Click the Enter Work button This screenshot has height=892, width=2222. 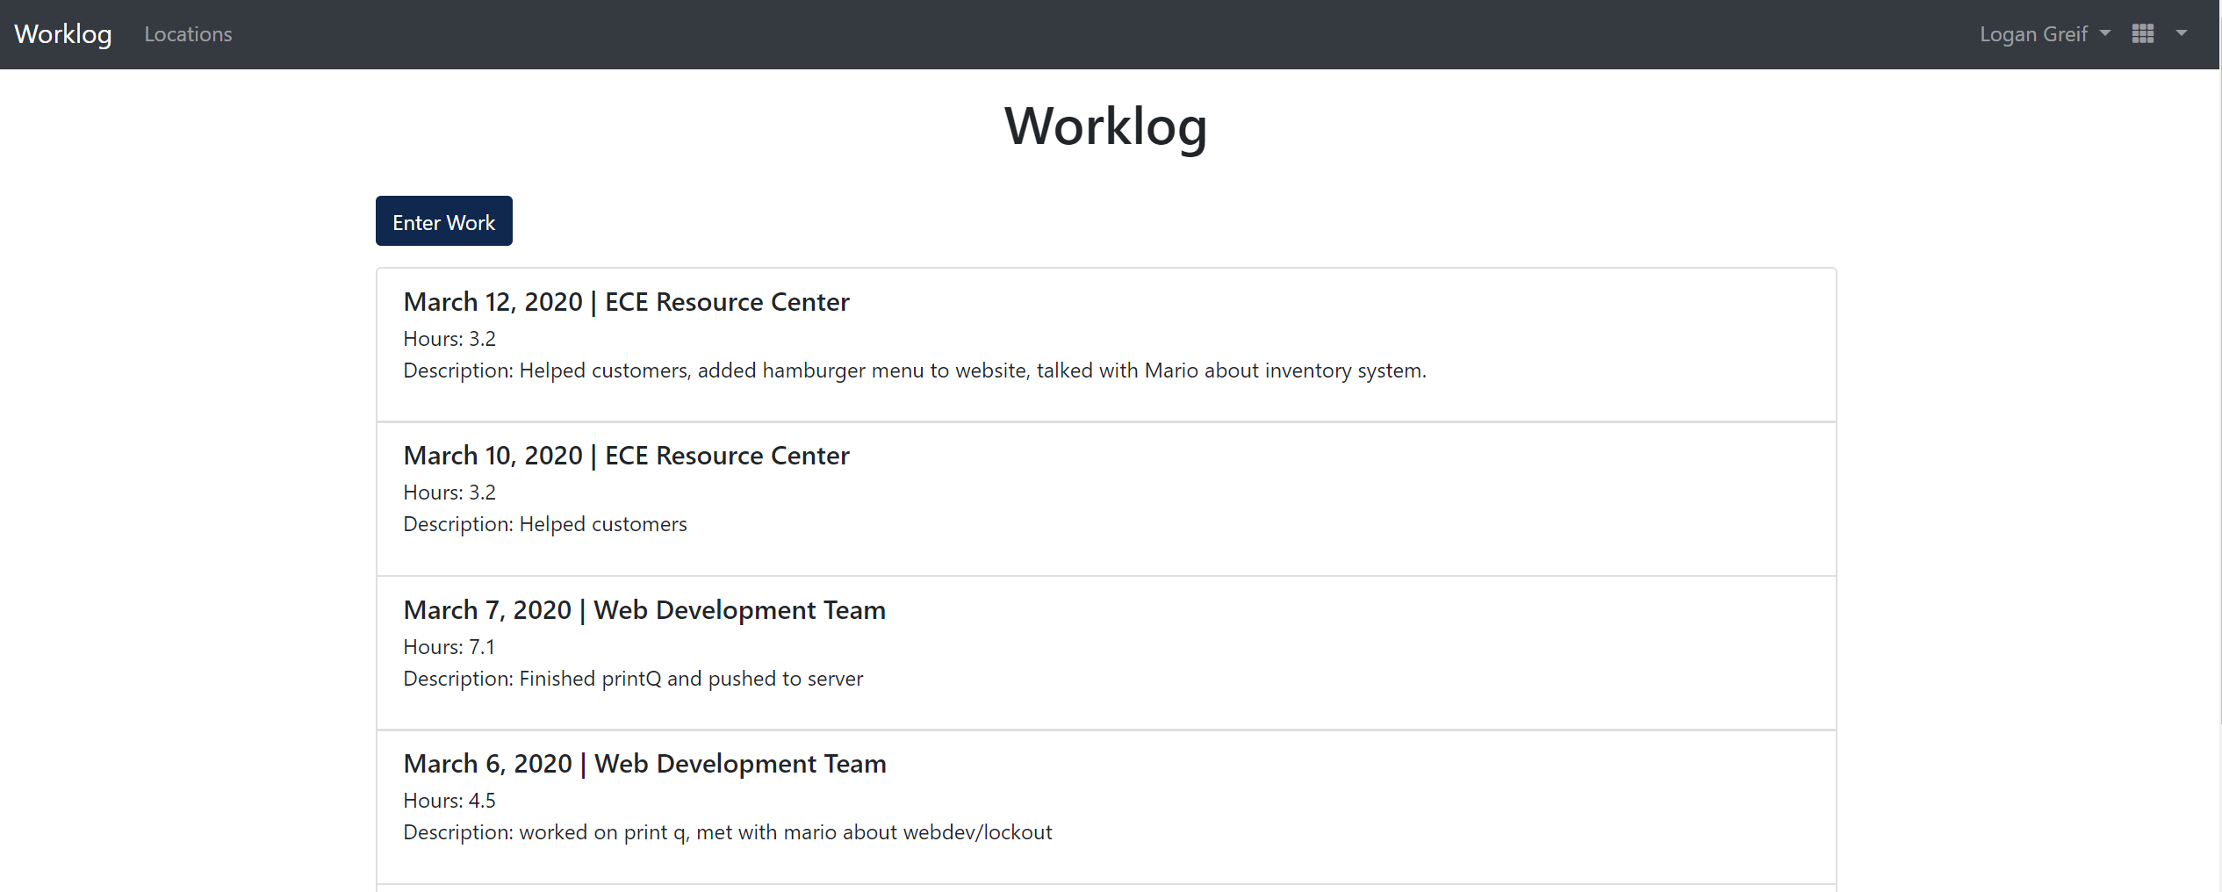tap(444, 221)
